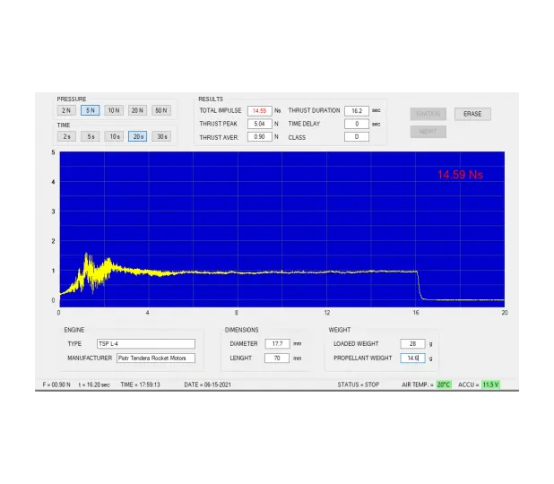This screenshot has width=554, height=484.
Task: Click the greyed ABORT button
Action: [x=428, y=132]
